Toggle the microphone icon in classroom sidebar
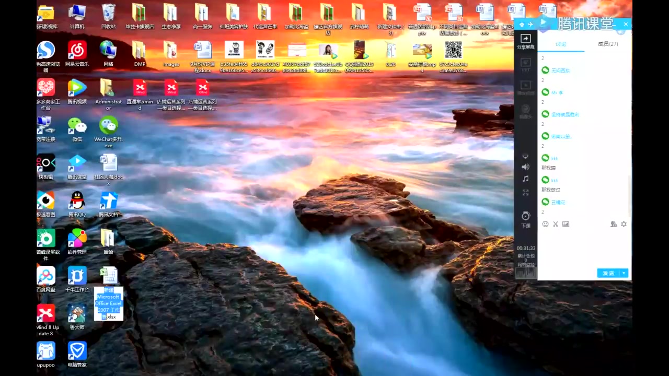 pos(525,156)
